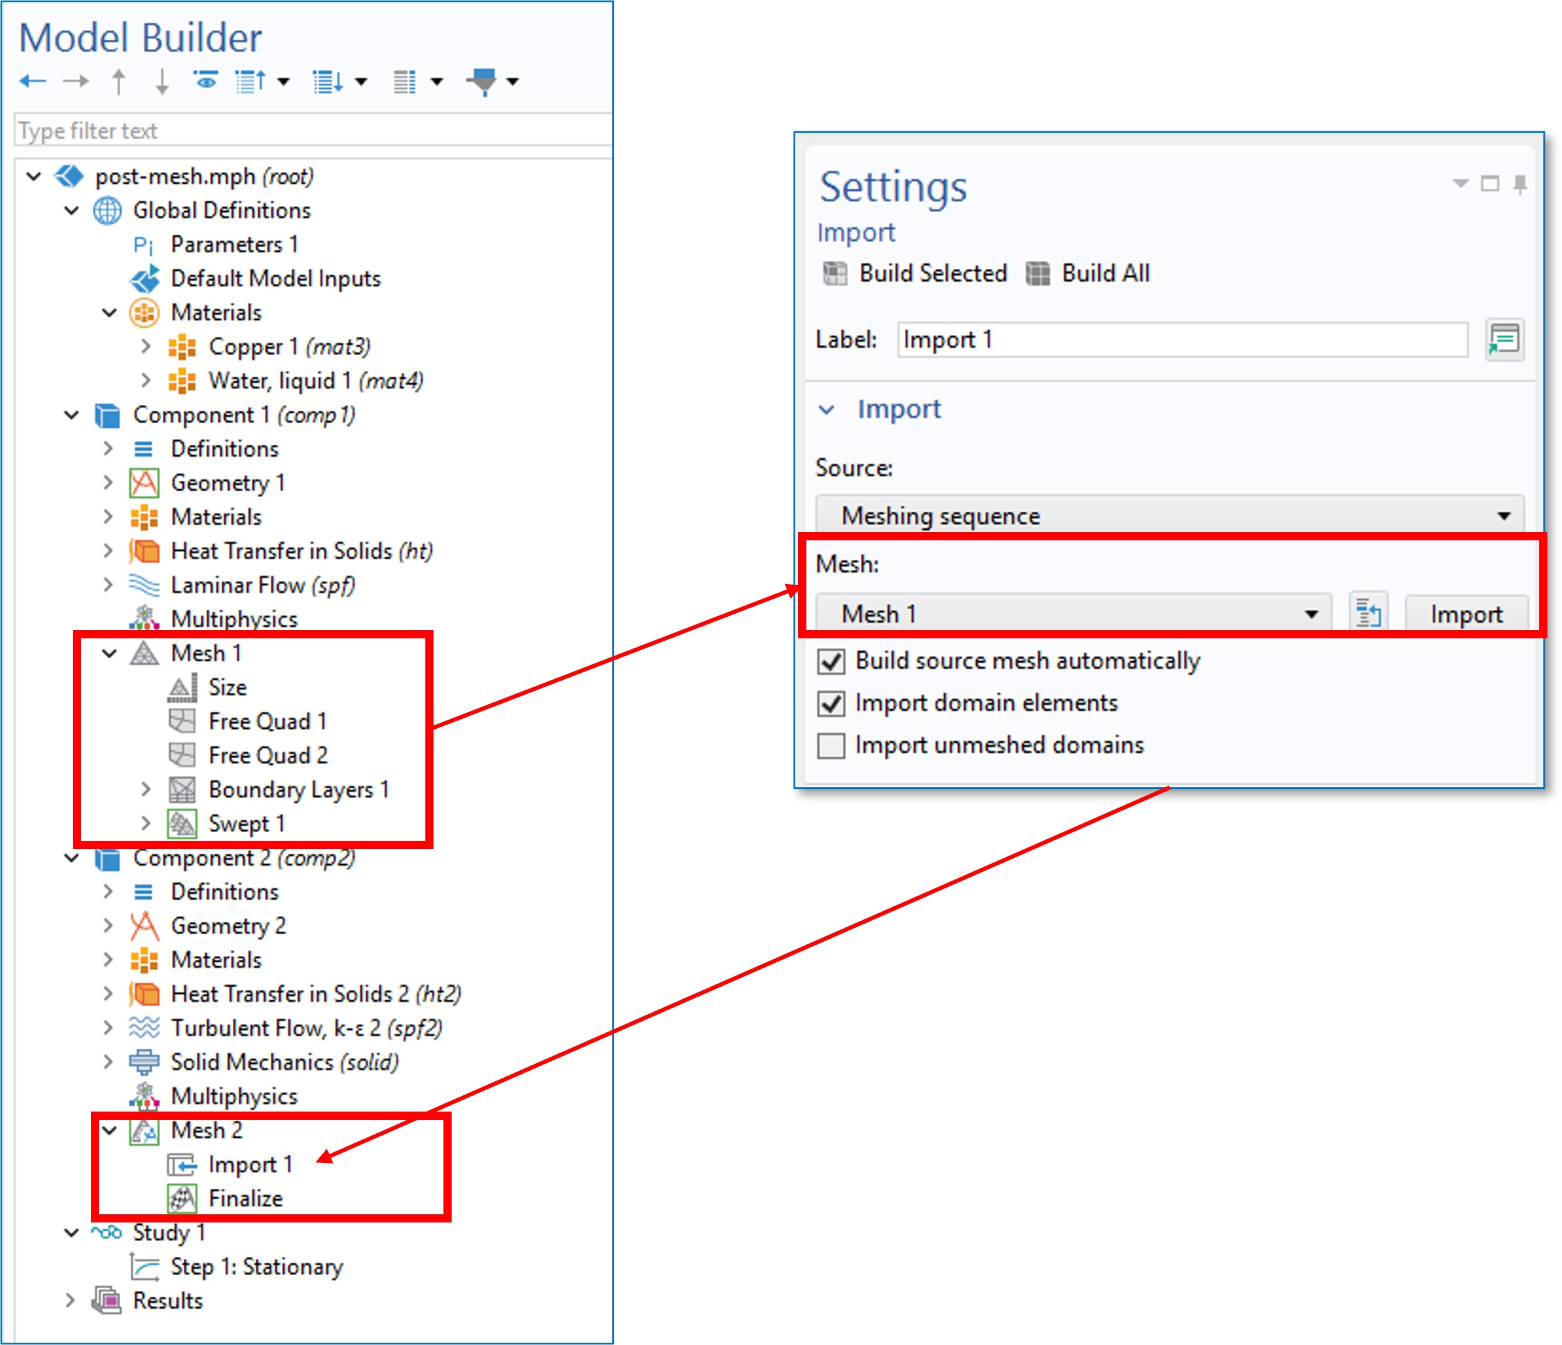Click the show/hide eye toolbar icon
The width and height of the screenshot is (1562, 1345).
point(205,80)
